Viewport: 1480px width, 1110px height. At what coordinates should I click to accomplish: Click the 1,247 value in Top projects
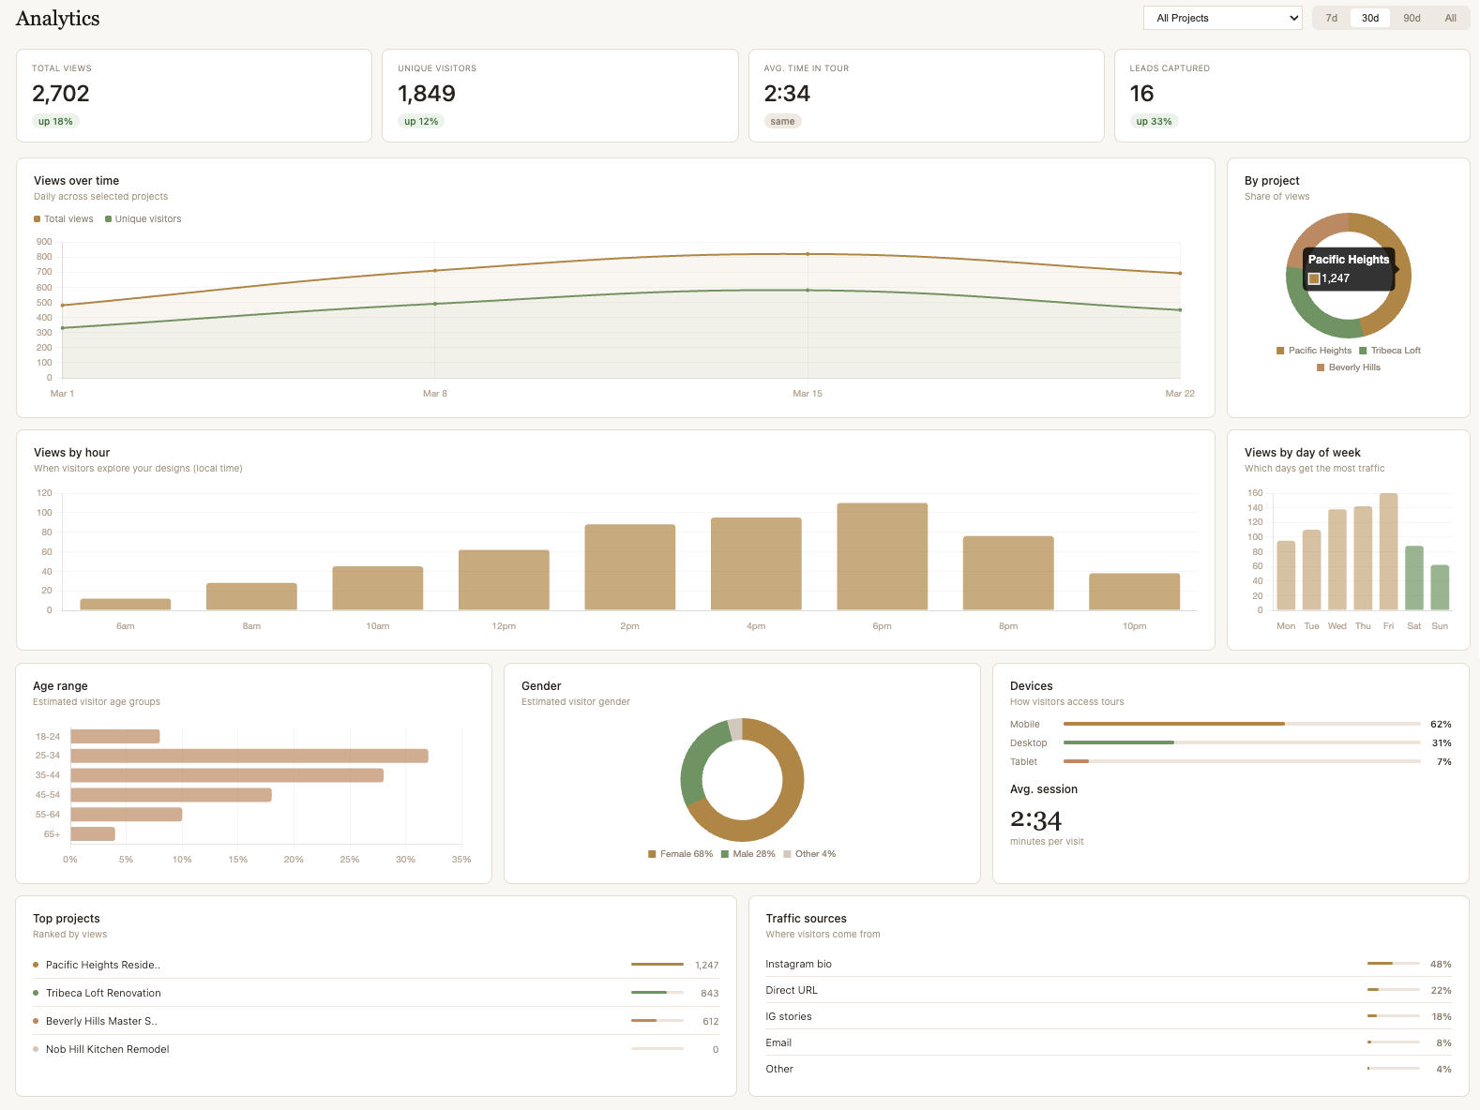pyautogui.click(x=707, y=965)
